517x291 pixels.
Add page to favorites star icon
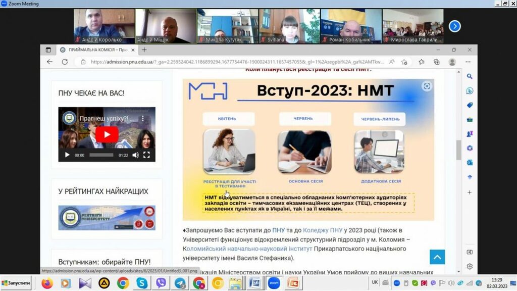(x=422, y=62)
